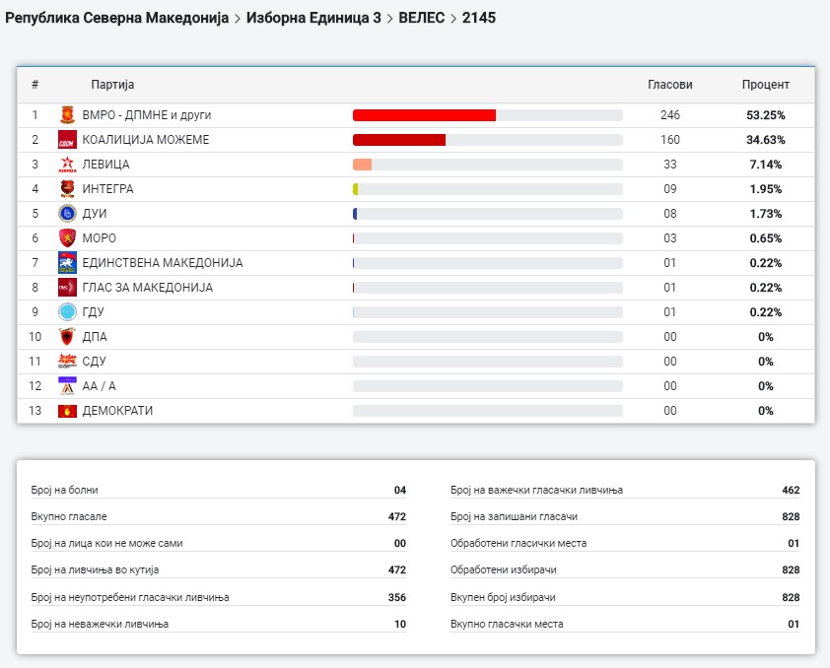Navigate to Република Северна Македонија breadcrumb

(x=116, y=18)
